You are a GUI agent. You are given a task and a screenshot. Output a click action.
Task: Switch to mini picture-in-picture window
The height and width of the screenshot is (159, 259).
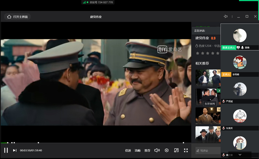[x=176, y=150]
